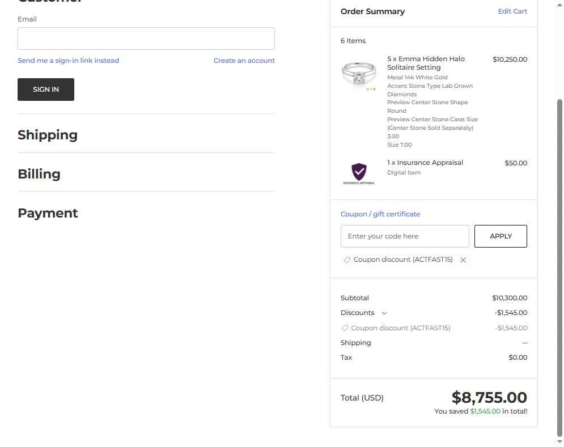Click the 'Enter your code here' coupon field
The width and height of the screenshot is (564, 447).
click(x=405, y=236)
